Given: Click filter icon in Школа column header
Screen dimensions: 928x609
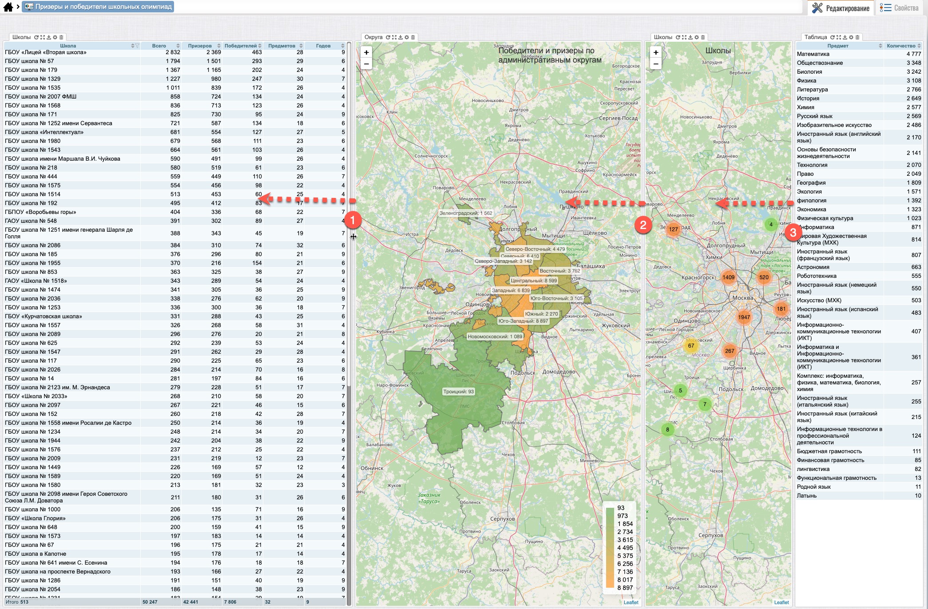Looking at the screenshot, I should [x=137, y=46].
